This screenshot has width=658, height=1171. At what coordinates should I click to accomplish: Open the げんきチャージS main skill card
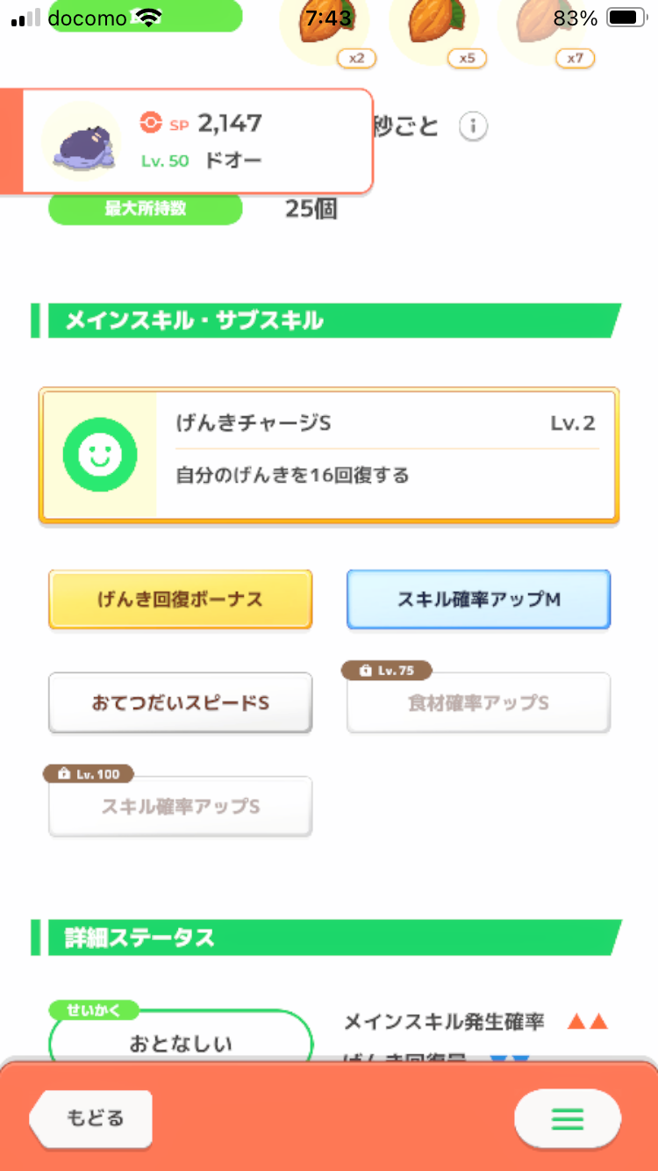tap(329, 456)
